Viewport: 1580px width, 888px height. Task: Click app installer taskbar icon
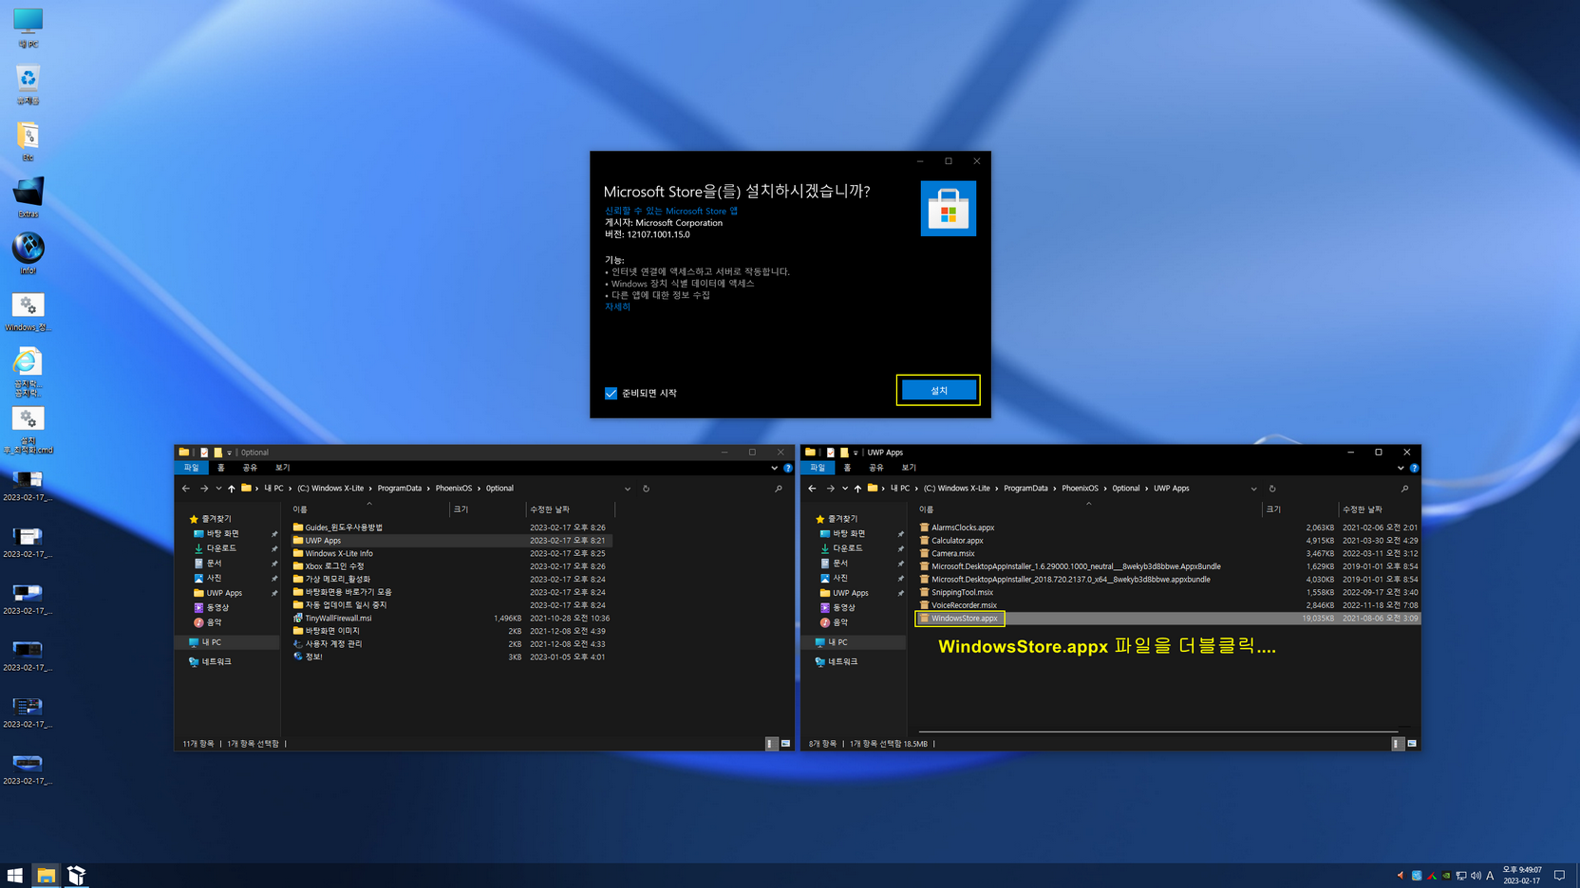pos(77,875)
